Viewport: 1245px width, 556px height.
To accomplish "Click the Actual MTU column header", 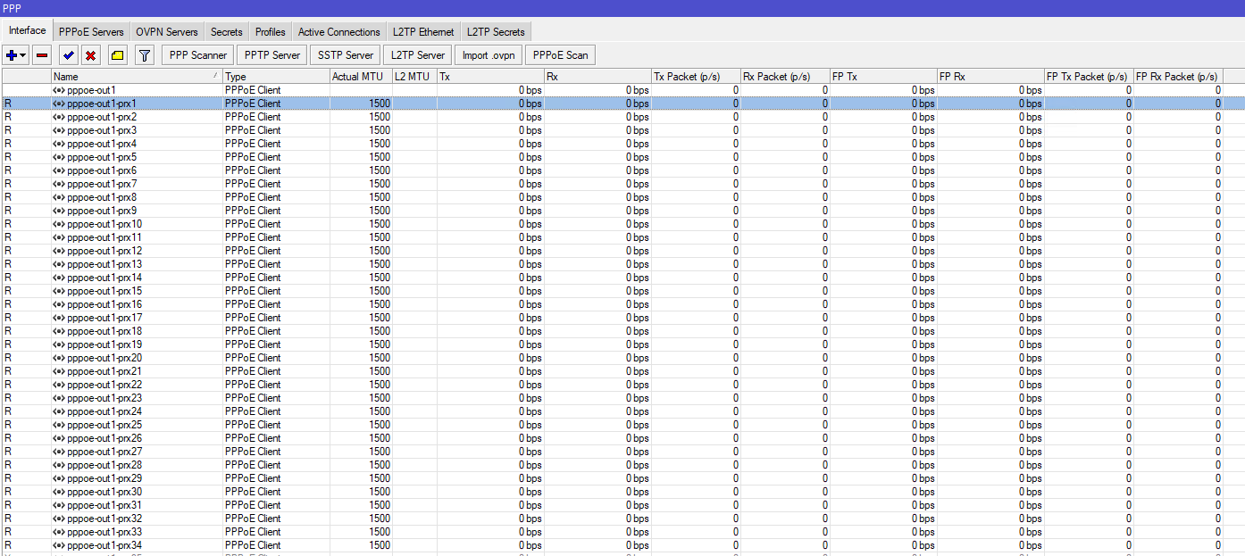I will [x=357, y=77].
